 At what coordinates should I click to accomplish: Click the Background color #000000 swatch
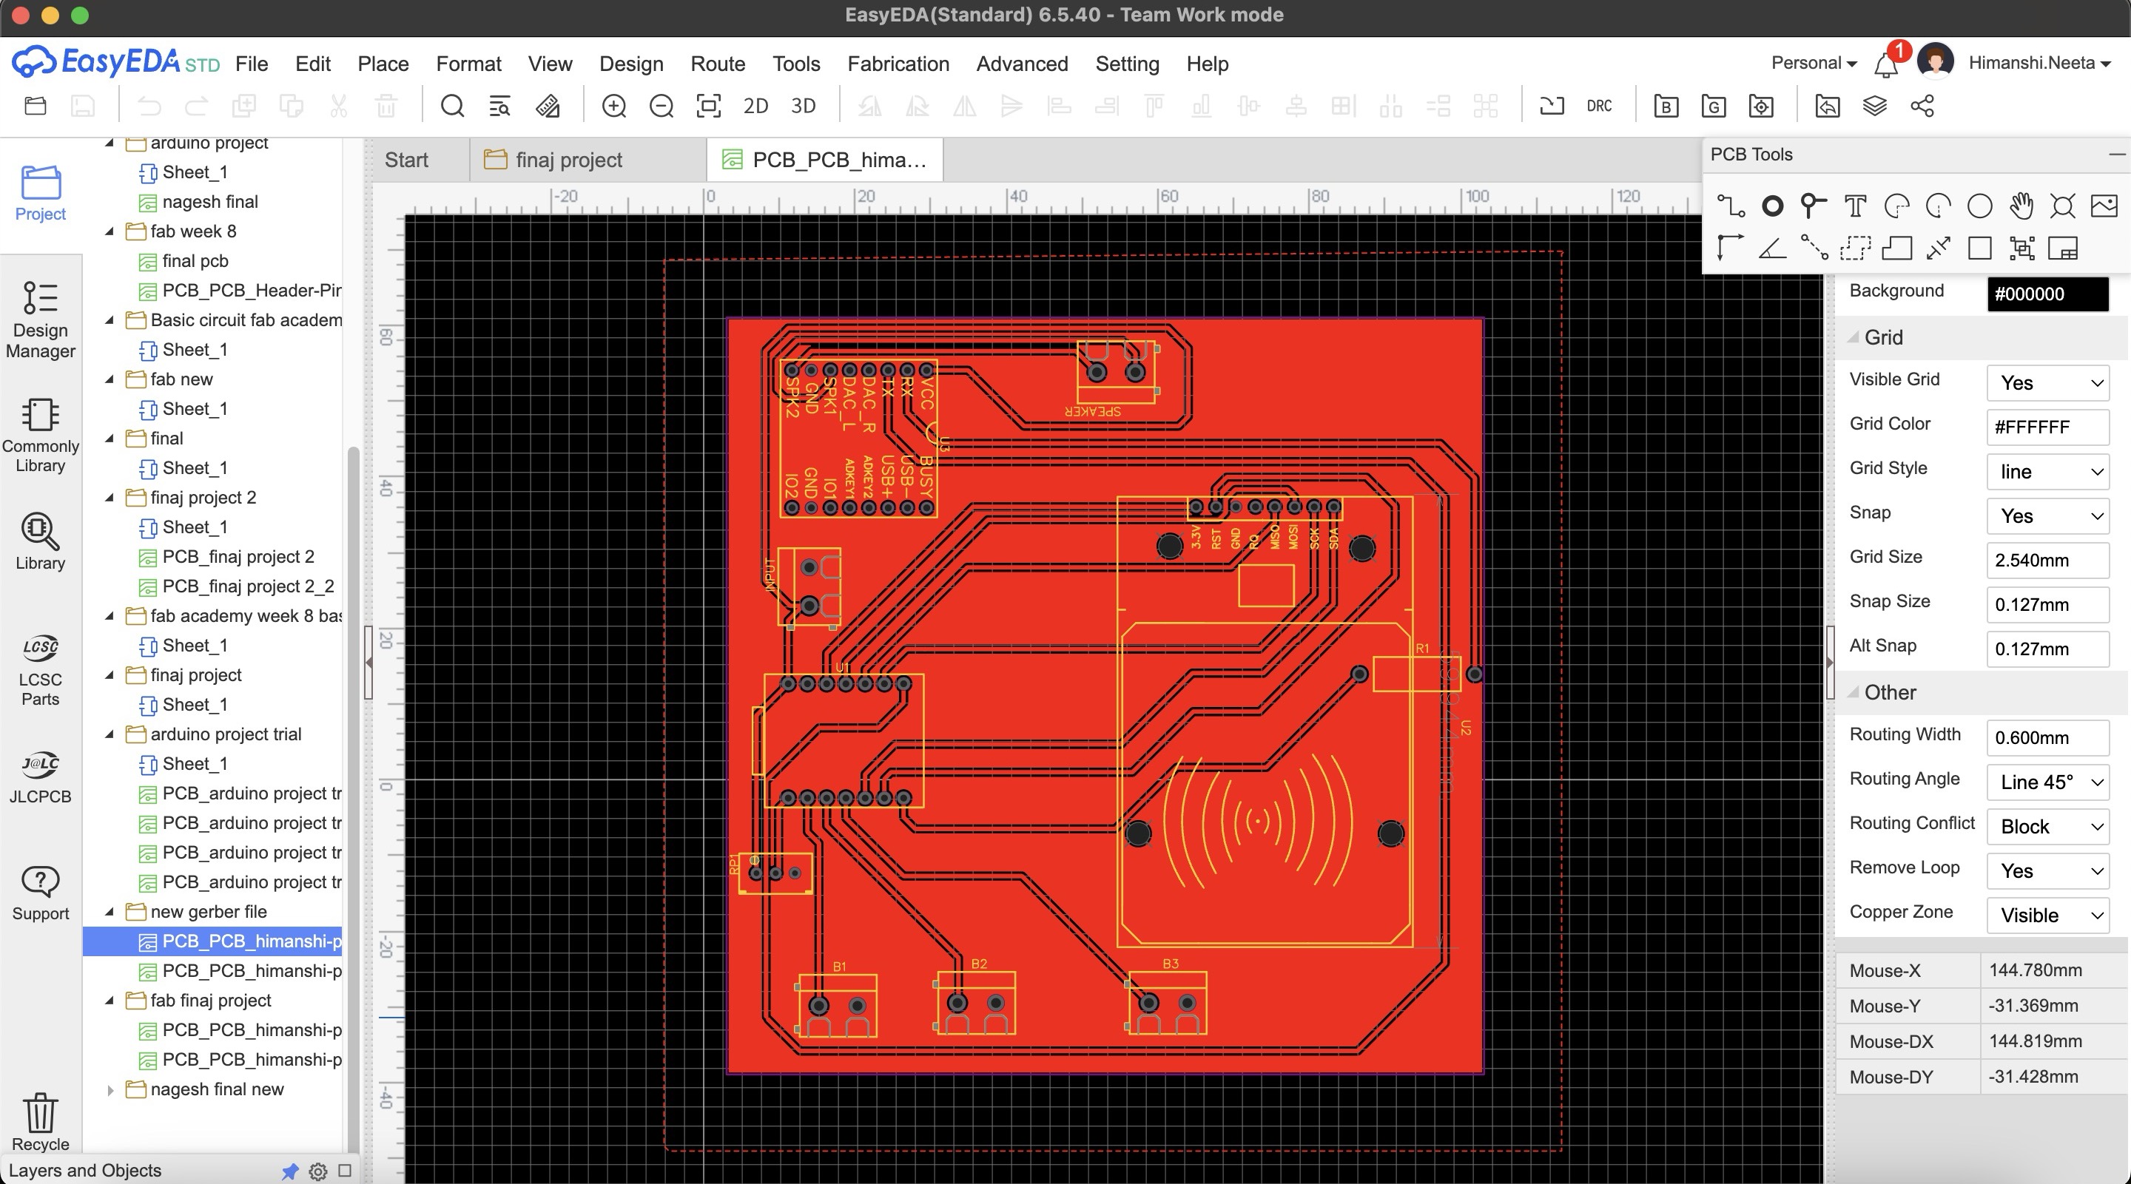(2047, 294)
